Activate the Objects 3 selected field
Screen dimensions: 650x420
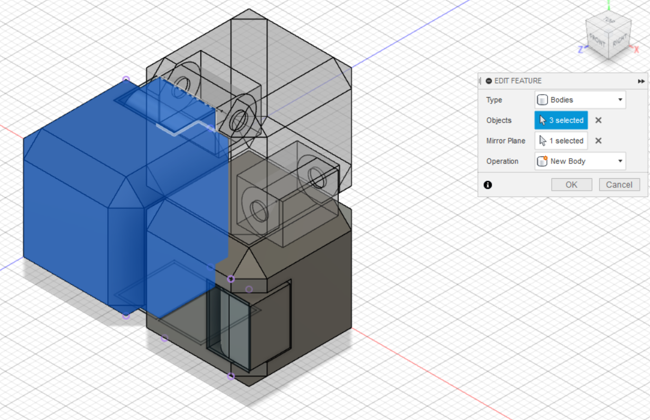pyautogui.click(x=561, y=120)
